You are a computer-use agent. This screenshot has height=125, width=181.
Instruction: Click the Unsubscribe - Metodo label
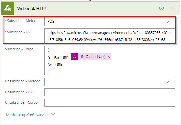23,81
